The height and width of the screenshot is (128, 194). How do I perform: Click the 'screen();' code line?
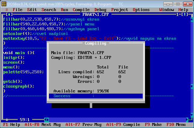(14, 62)
